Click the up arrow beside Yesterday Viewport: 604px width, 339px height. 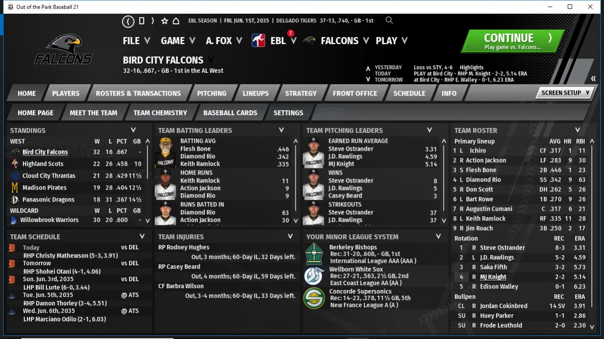(x=368, y=69)
